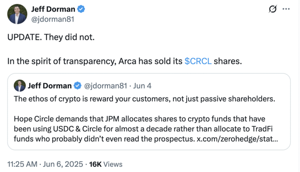Image resolution: width=300 pixels, height=172 pixels.
Task: Click the 16K Views count
Action: pos(106,164)
